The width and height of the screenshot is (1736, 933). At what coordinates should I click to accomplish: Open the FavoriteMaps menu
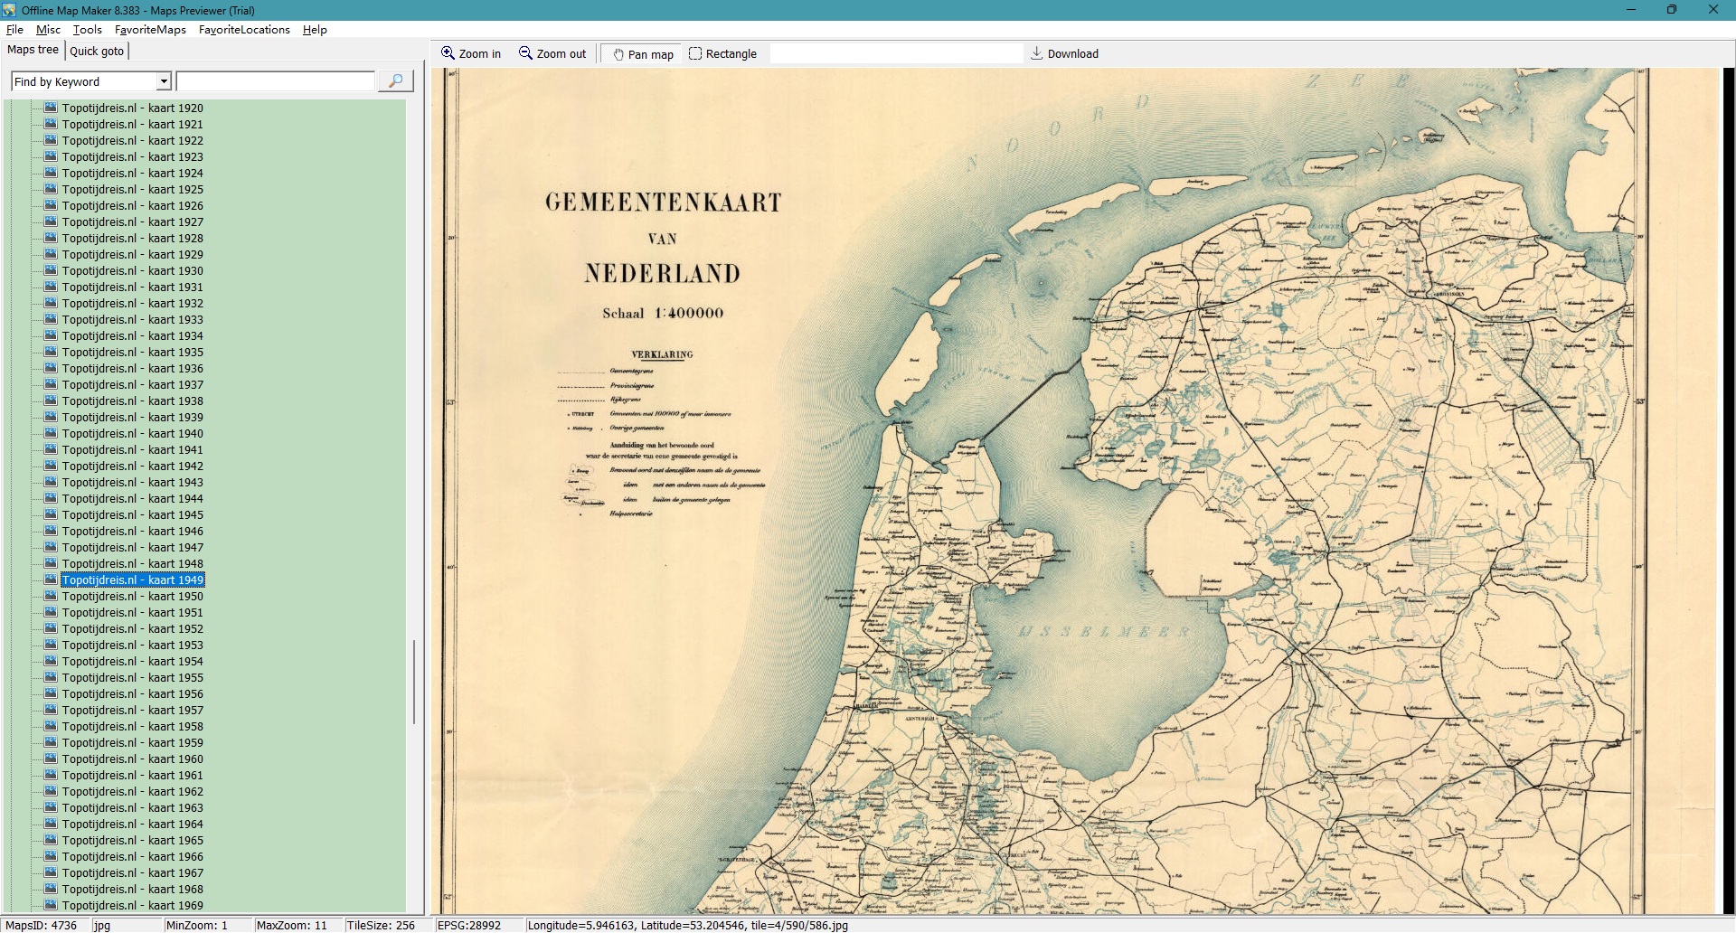coord(150,30)
